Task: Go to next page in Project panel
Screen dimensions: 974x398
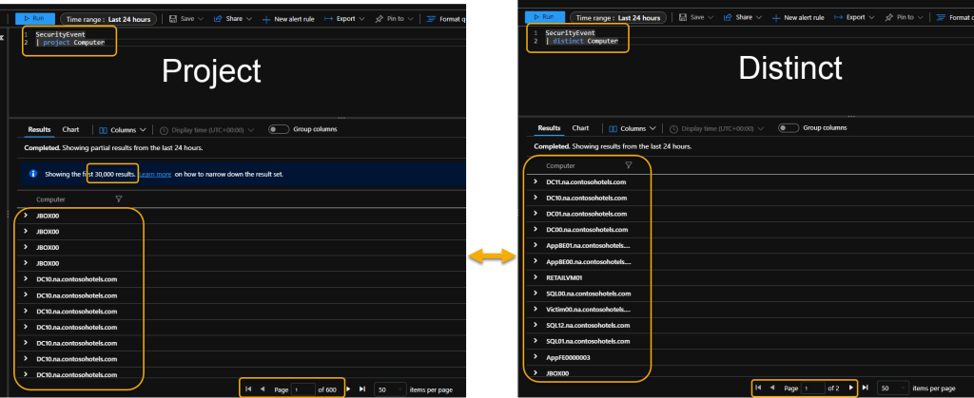Action: coord(348,389)
